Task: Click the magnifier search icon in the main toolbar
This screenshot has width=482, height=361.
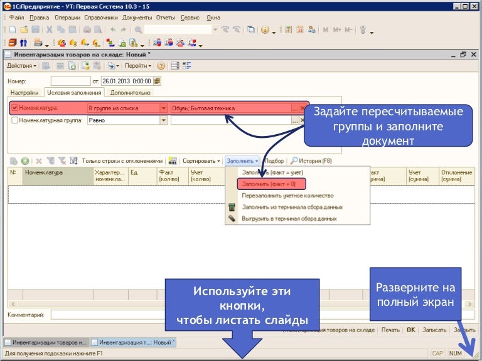Action: 138,29
